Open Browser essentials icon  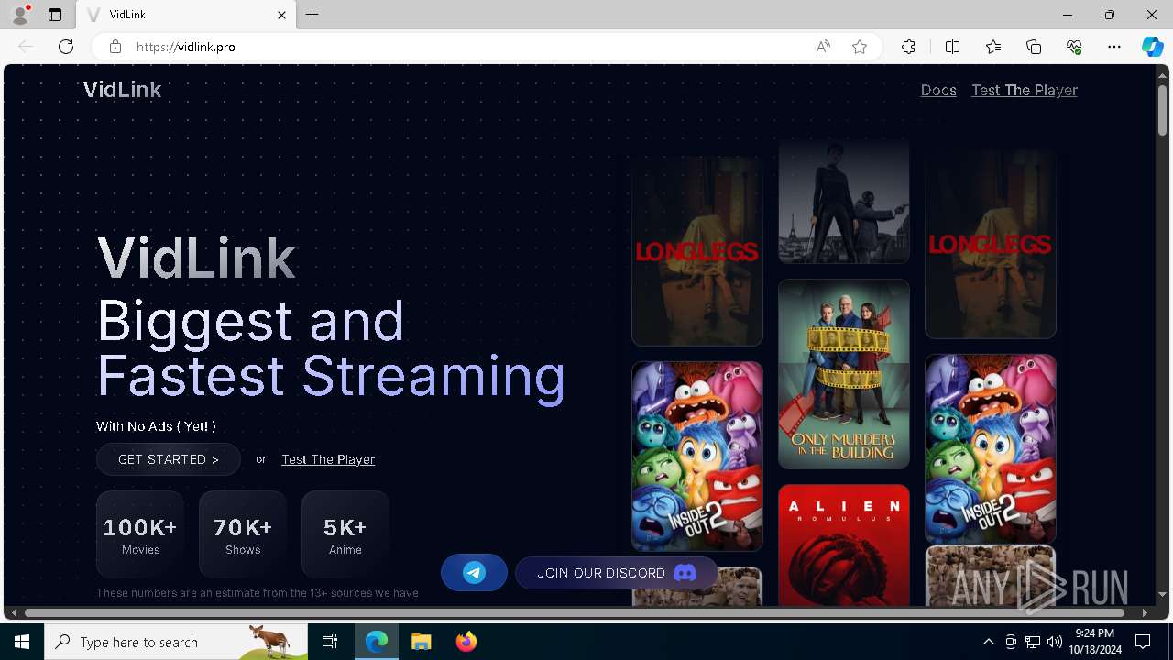pos(1074,47)
